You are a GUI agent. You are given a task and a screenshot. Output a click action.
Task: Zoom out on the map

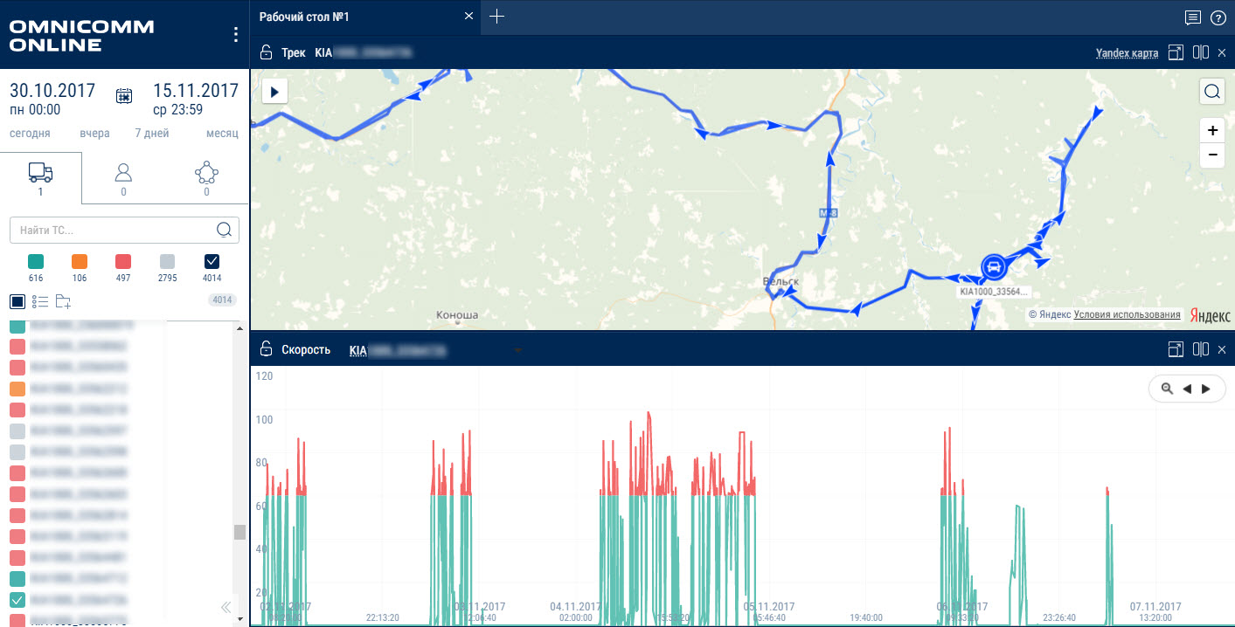click(1212, 155)
